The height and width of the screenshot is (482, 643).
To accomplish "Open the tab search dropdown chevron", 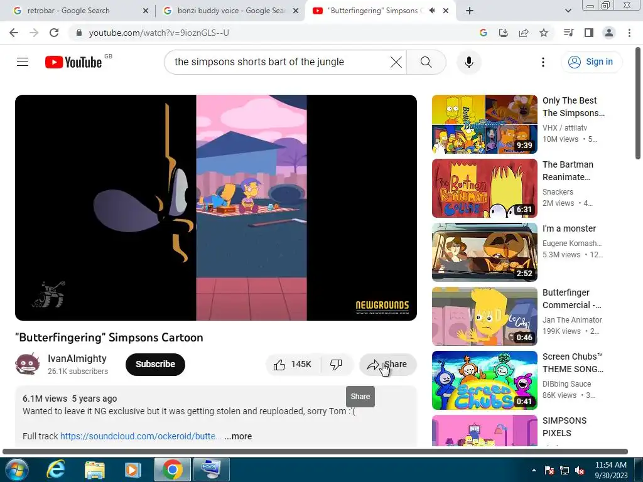I will 568,11.
